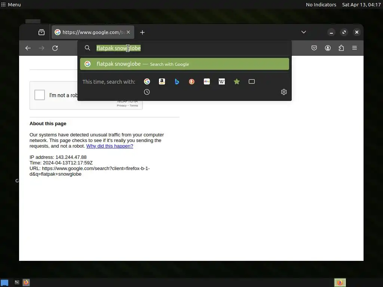Image resolution: width=383 pixels, height=287 pixels.
Task: Save page to Pocket
Action: point(314,48)
